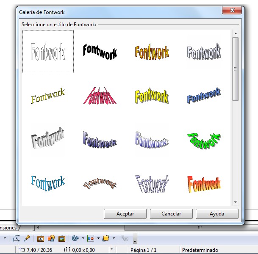Click the position value 7,40 / 20,36
Screen dimensions: 258x254
tap(39, 250)
